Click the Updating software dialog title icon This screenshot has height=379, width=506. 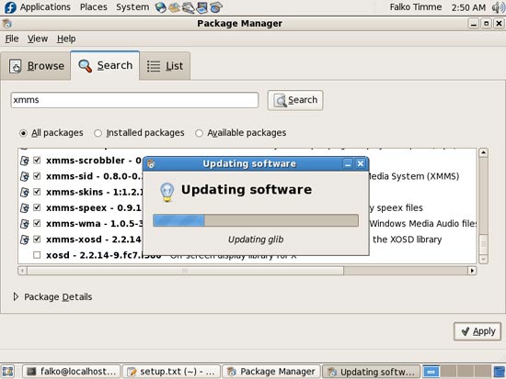point(151,164)
